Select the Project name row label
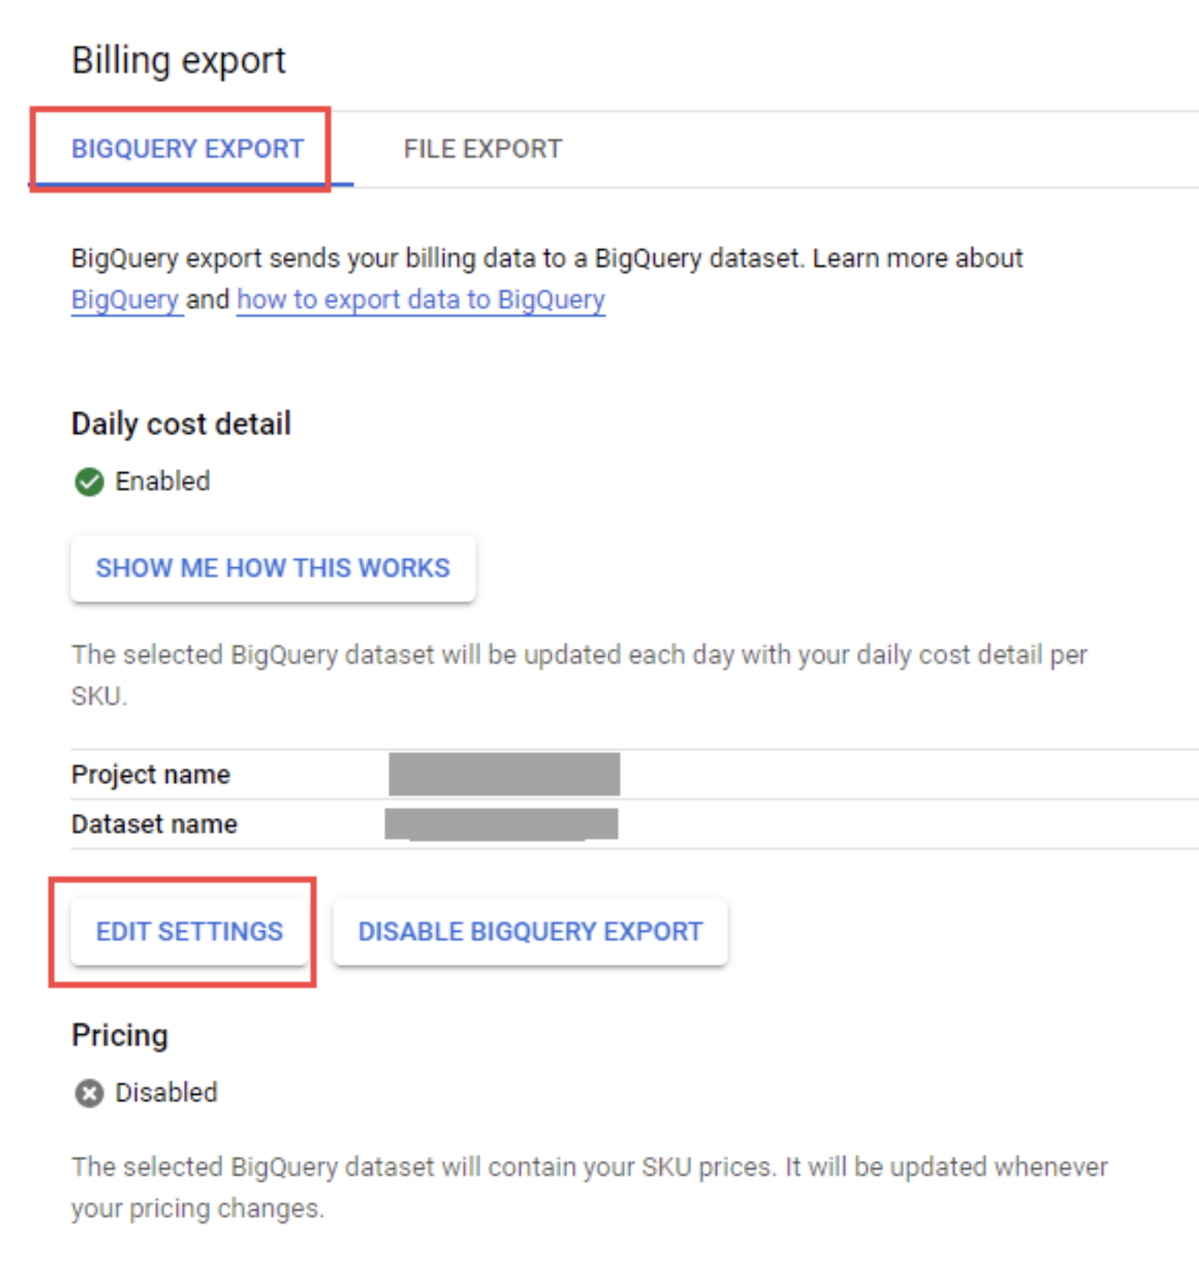The height and width of the screenshot is (1285, 1199). coord(151,774)
